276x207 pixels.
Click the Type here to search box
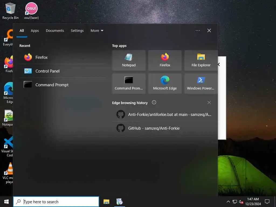(56, 202)
